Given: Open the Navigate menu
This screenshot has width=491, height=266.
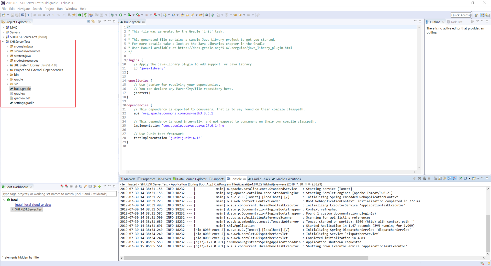Looking at the screenshot, I should [x=24, y=9].
